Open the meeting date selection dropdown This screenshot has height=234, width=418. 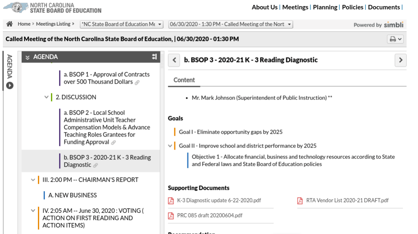(231, 24)
